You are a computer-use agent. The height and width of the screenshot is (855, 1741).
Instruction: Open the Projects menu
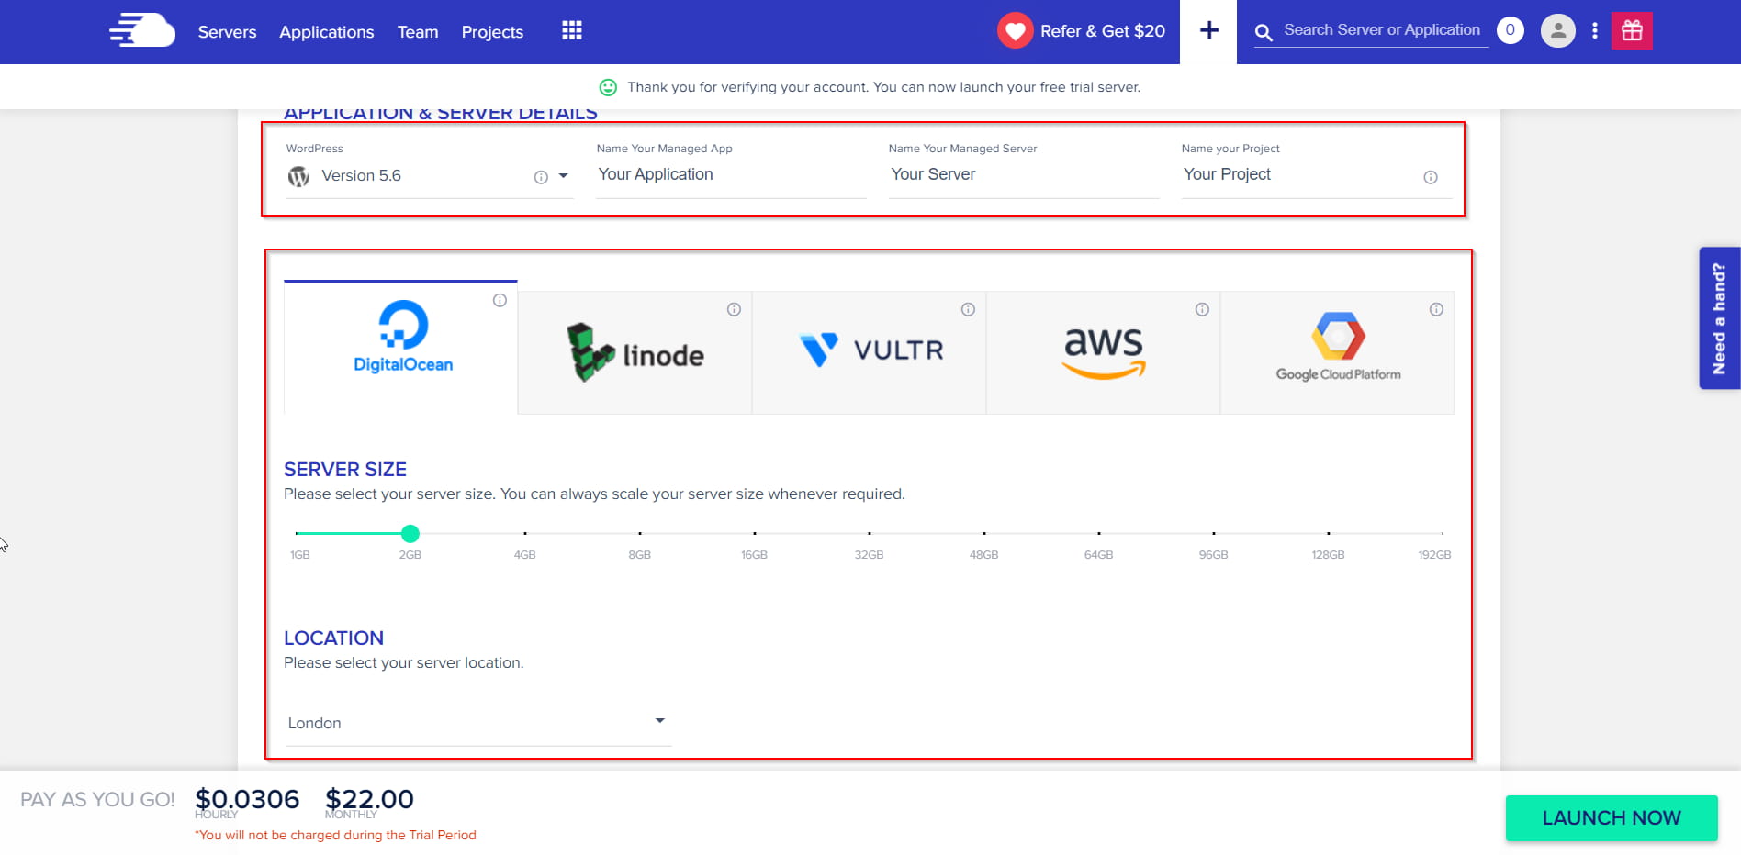[492, 32]
